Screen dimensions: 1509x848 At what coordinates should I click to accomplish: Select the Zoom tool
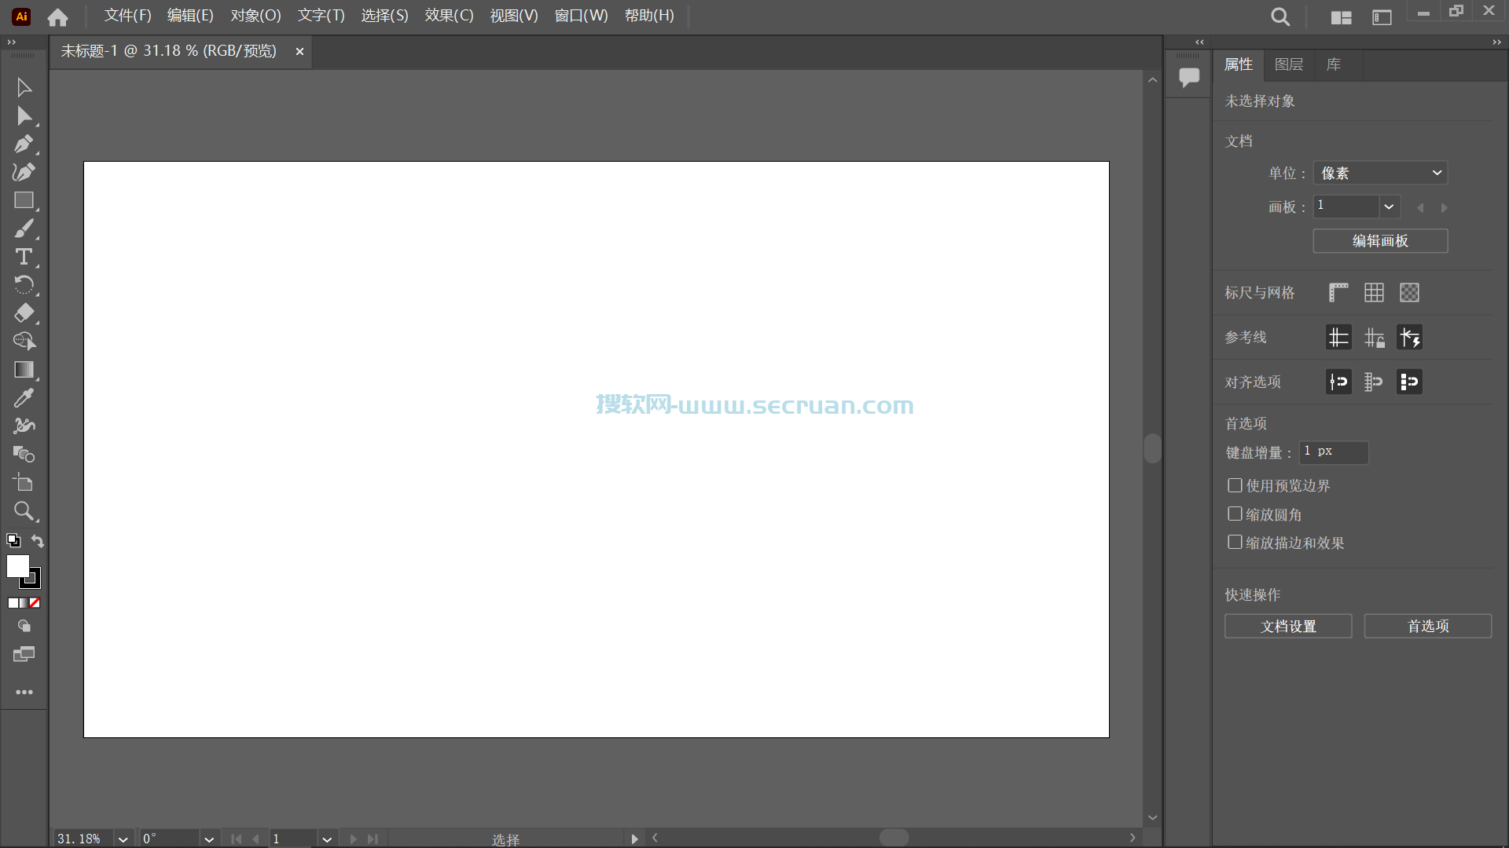pos(24,511)
